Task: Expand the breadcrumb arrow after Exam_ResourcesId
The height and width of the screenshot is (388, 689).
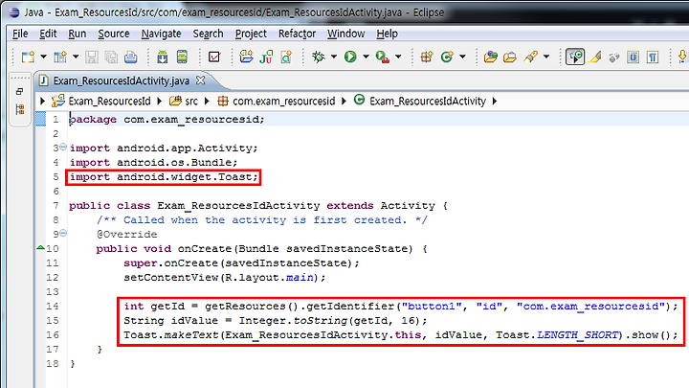Action: [x=160, y=102]
